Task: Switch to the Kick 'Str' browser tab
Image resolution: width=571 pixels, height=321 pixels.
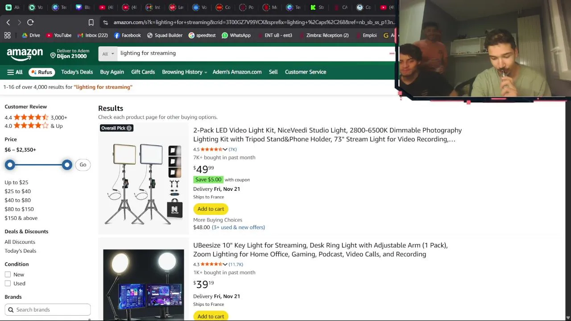Action: coord(317,7)
